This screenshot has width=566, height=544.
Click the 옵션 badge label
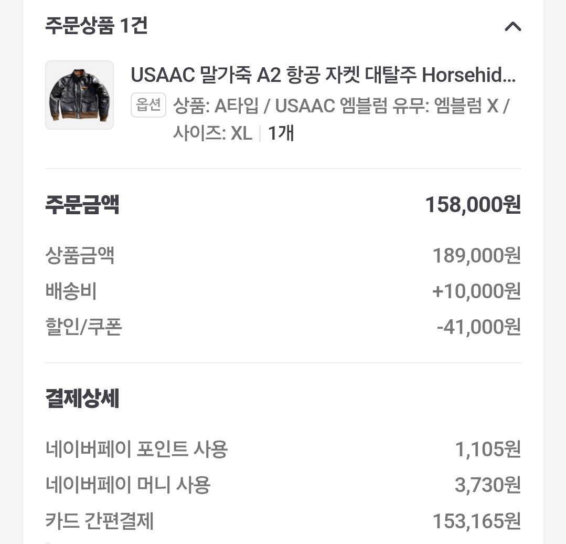(x=148, y=106)
